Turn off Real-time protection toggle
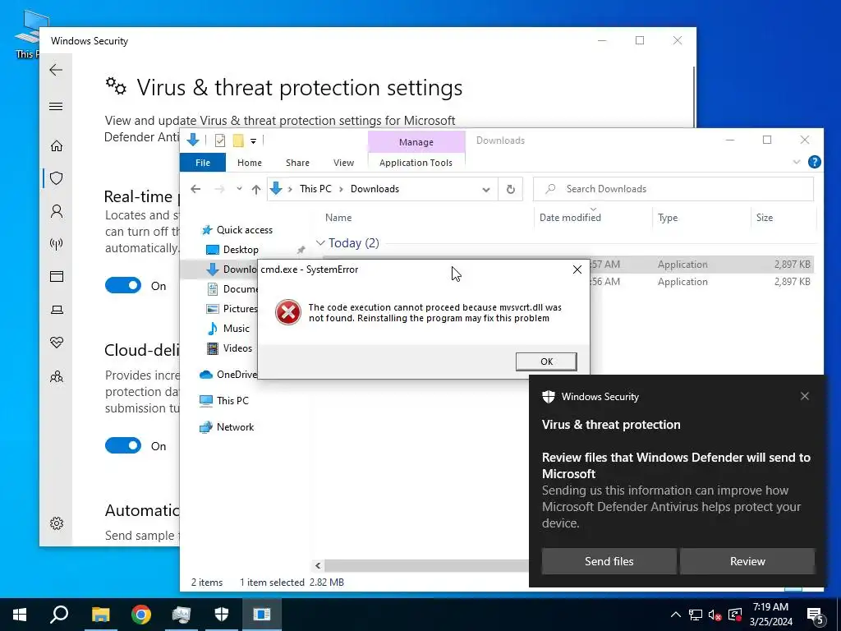The height and width of the screenshot is (631, 841). (123, 285)
